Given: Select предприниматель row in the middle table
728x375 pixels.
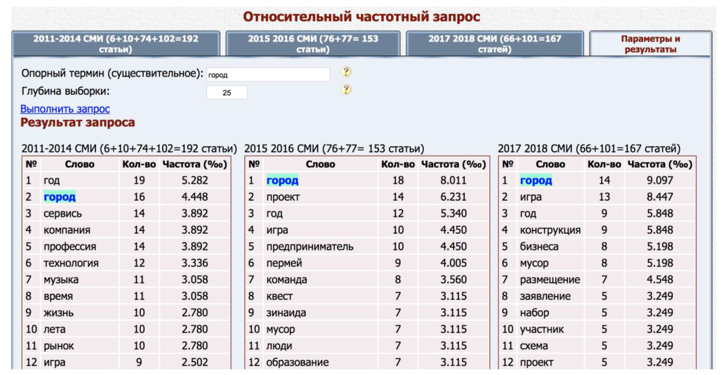Looking at the screenshot, I should click(309, 247).
